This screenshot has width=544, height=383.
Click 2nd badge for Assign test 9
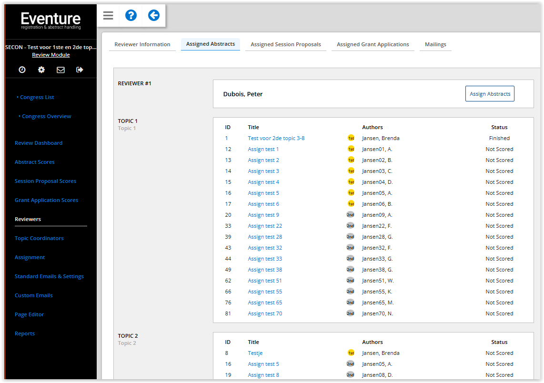point(350,215)
